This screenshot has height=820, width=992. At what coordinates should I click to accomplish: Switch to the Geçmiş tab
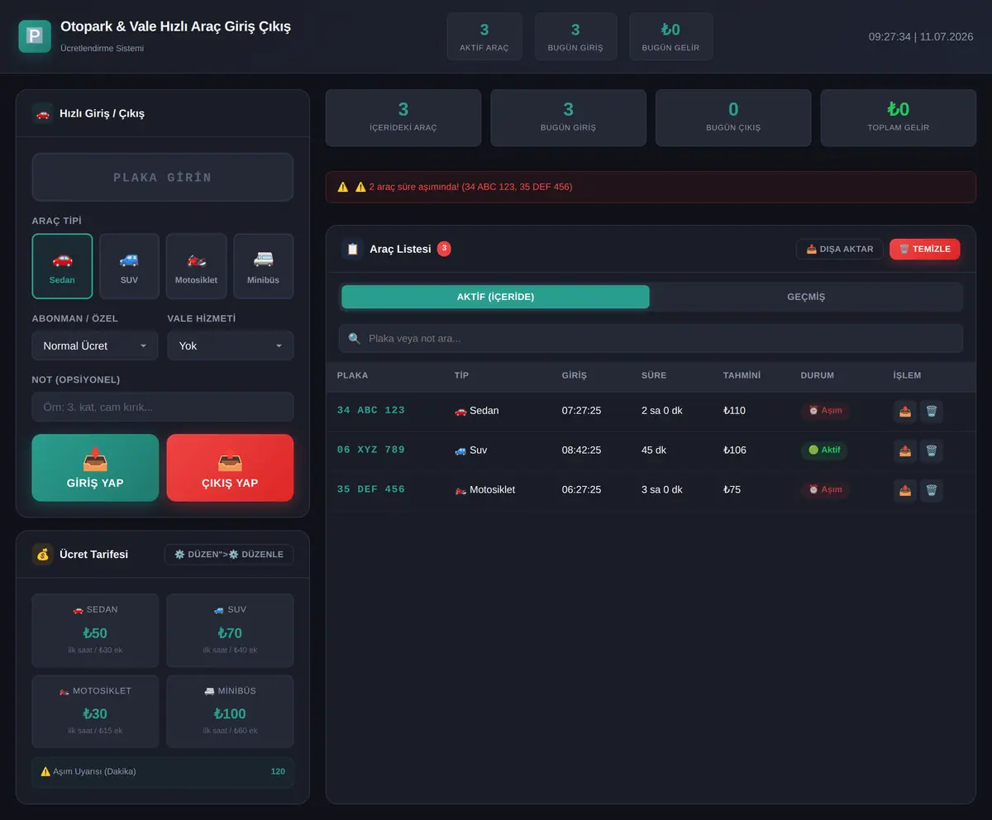point(806,297)
